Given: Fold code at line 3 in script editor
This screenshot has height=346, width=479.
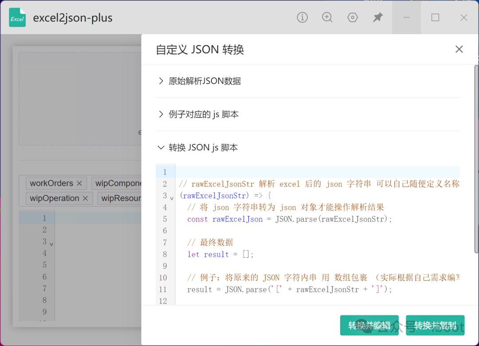Looking at the screenshot, I should (172, 198).
